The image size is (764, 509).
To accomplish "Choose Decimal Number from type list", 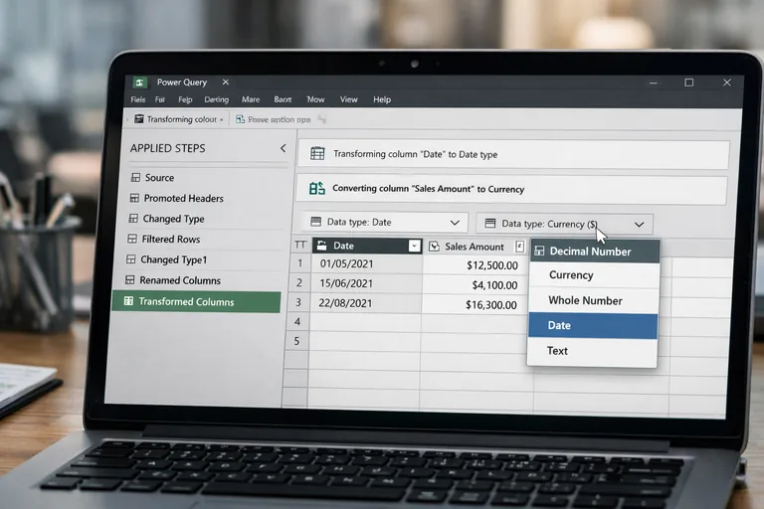I will [595, 252].
